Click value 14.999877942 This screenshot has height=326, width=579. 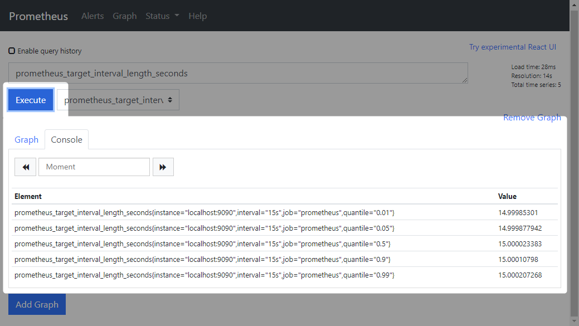pyautogui.click(x=520, y=228)
